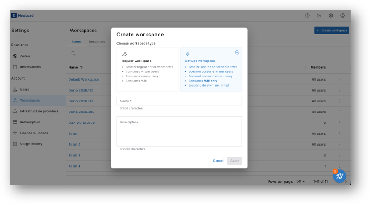This screenshot has height=204, width=370.
Task: Click the Reservations calendar icon
Action: tap(15, 67)
